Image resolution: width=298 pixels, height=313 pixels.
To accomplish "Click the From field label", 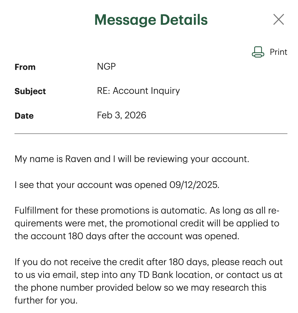I will click(25, 67).
